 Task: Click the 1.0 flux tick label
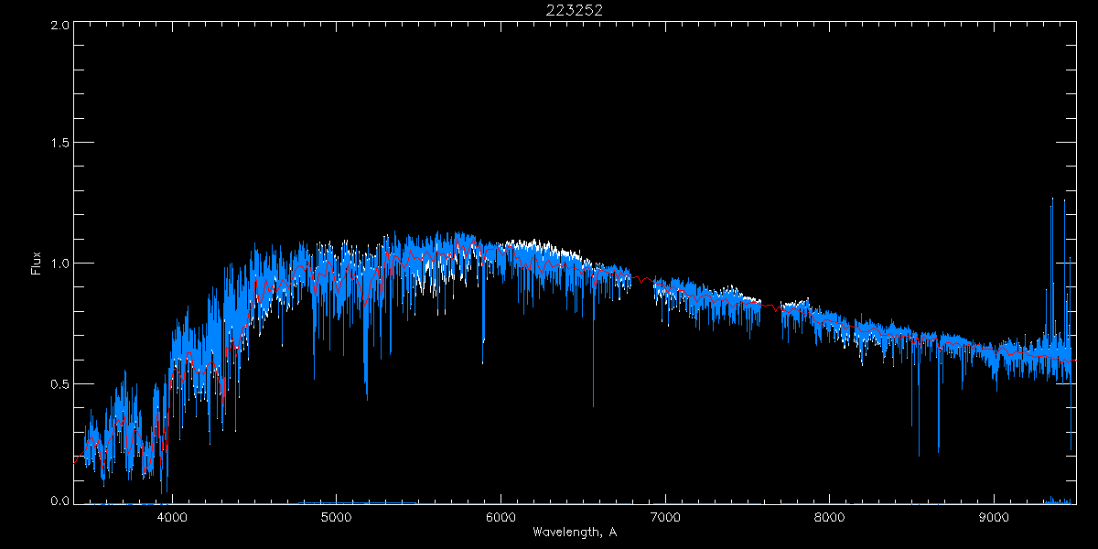pos(60,264)
